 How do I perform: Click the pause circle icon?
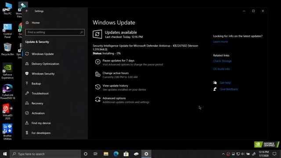click(97, 62)
